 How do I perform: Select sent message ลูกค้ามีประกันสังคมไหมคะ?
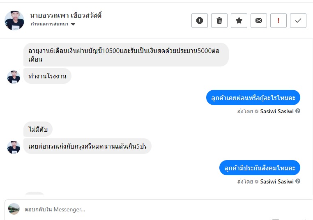(260, 168)
